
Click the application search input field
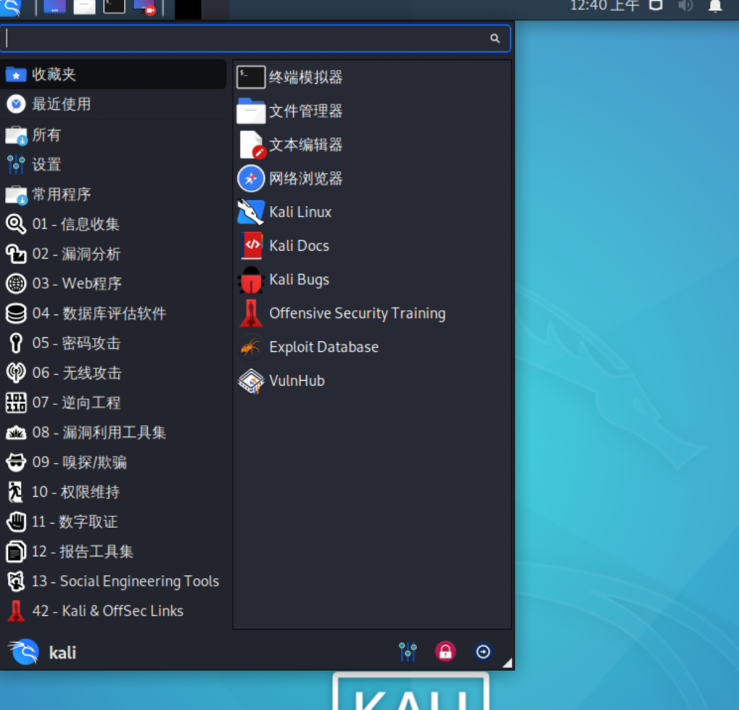click(255, 38)
